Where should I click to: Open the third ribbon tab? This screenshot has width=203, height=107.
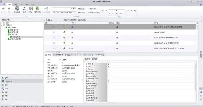15,4
